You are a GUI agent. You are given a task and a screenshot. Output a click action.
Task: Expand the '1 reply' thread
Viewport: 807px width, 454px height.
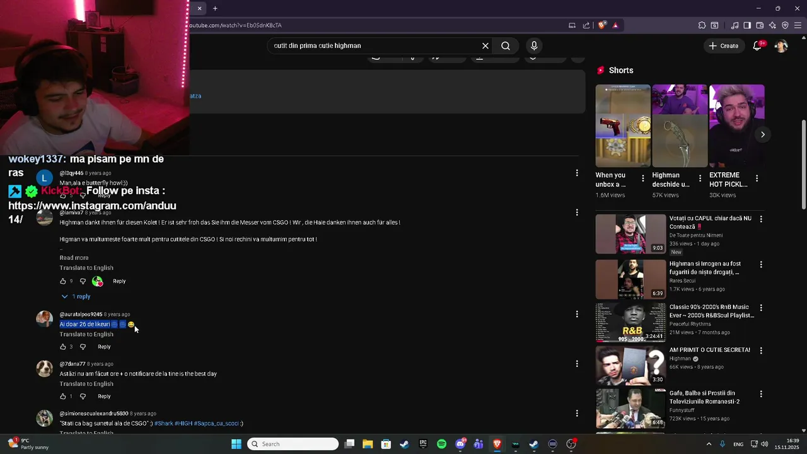coord(76,296)
